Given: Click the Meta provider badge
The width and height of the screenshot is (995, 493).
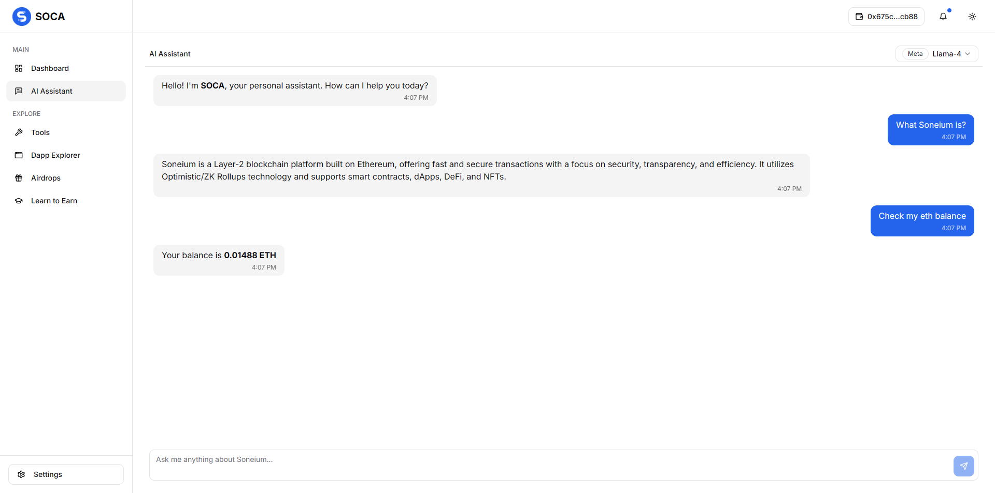Looking at the screenshot, I should pos(915,54).
